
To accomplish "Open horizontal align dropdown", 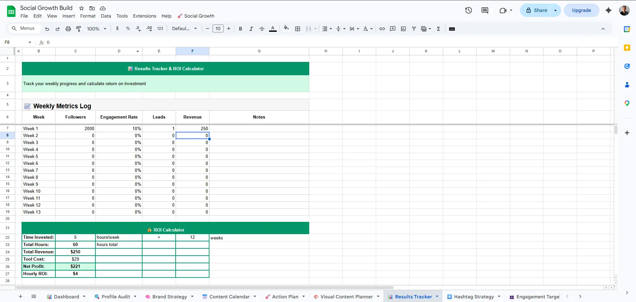I will click(327, 29).
